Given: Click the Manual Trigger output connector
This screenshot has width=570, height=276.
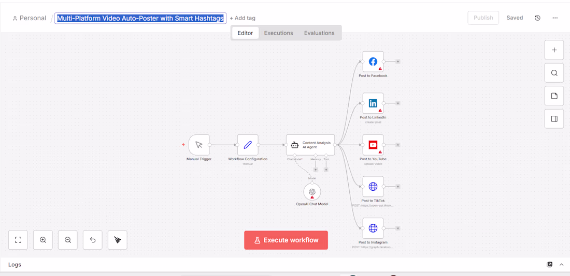Looking at the screenshot, I should coord(209,145).
